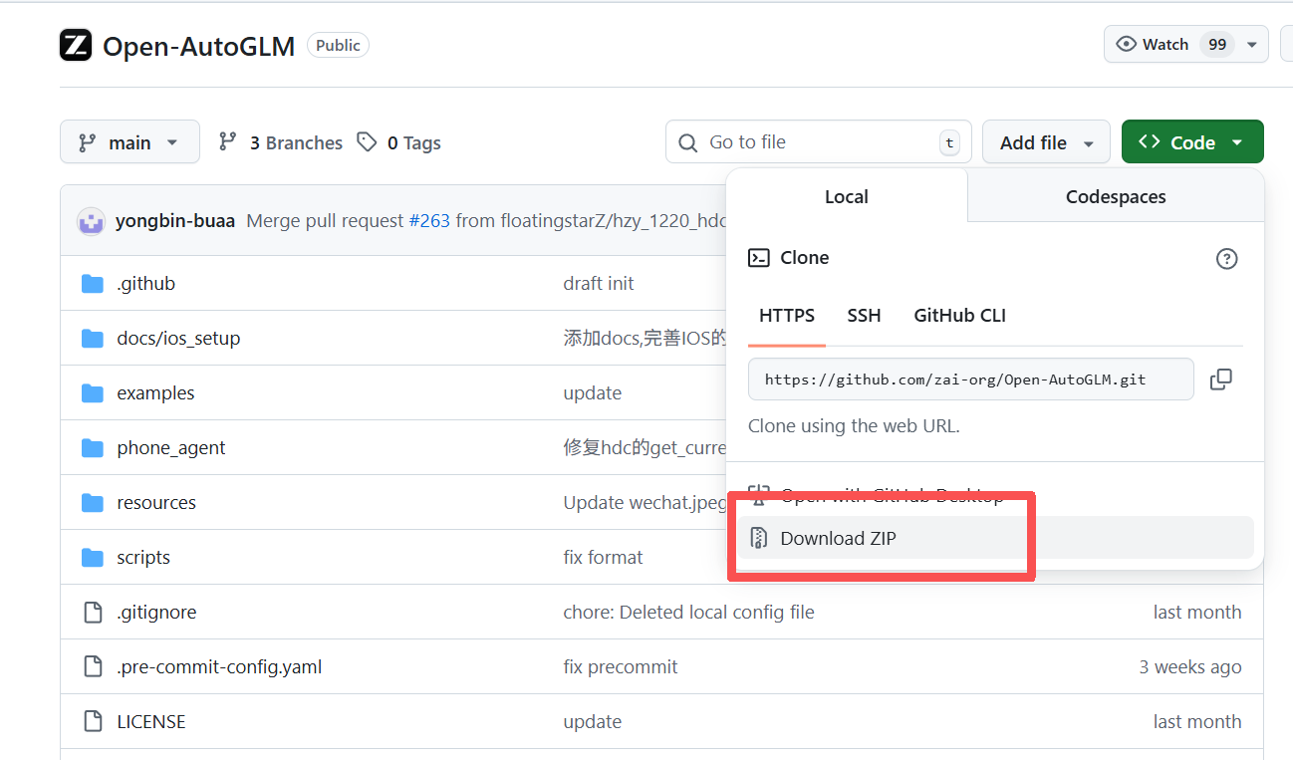The height and width of the screenshot is (760, 1293).
Task: Open the Watch options dropdown arrow
Action: point(1253,44)
